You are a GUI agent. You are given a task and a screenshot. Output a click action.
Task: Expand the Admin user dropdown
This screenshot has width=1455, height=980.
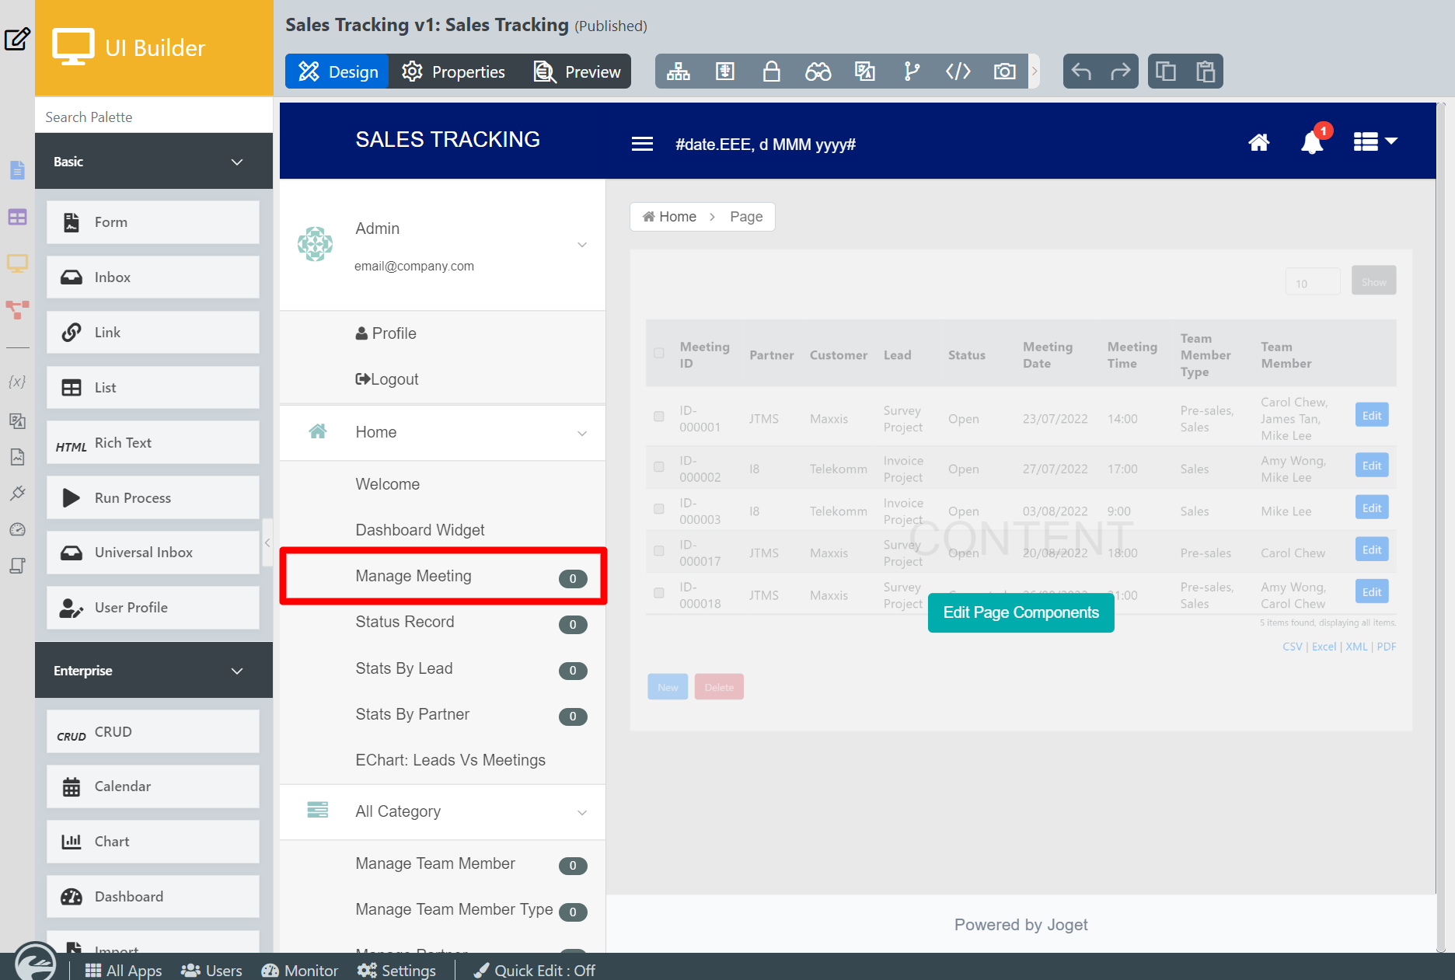point(581,246)
